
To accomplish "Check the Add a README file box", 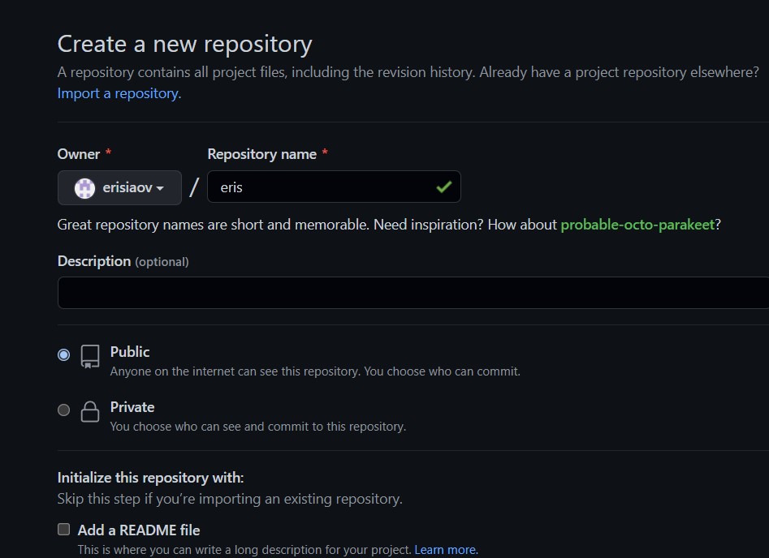I will click(64, 529).
